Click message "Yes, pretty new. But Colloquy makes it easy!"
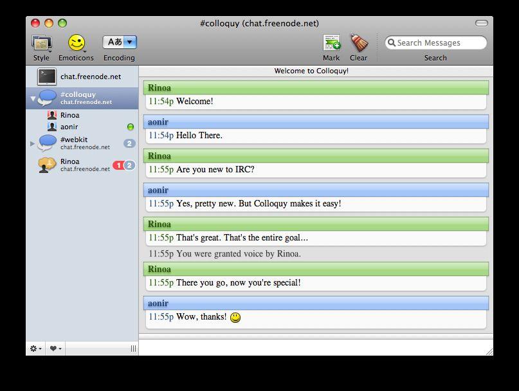519x391 pixels. [259, 204]
